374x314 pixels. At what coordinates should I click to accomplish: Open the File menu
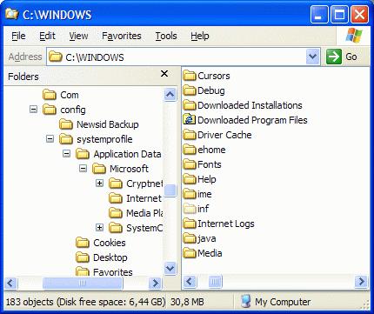(18, 36)
